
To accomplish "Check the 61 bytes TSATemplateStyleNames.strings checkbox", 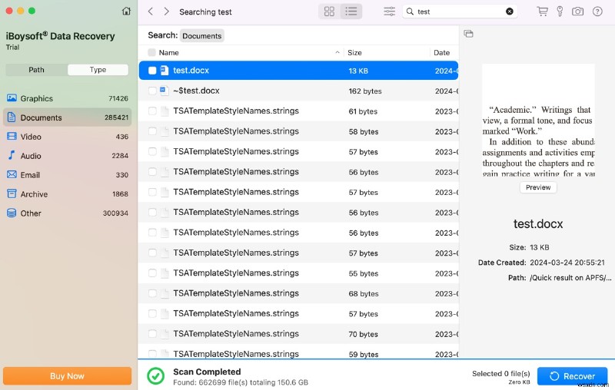I will click(152, 111).
